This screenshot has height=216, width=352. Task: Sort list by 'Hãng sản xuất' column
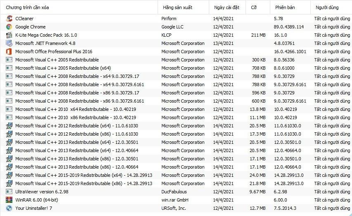tap(177, 7)
